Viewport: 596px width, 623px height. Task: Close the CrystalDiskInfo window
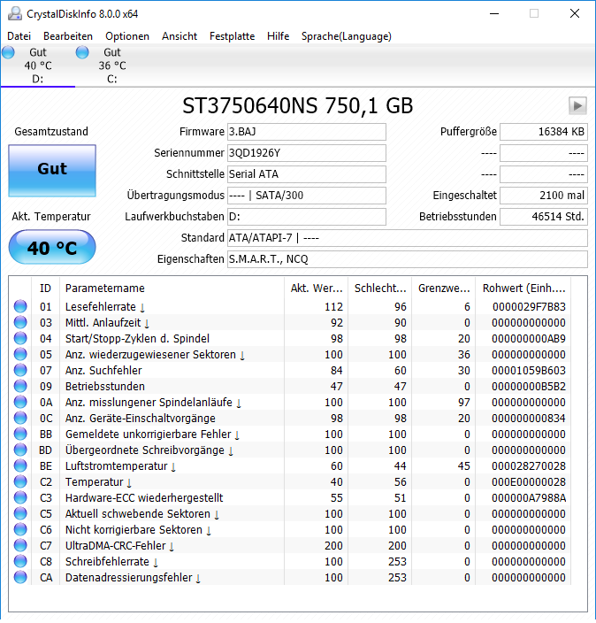pos(574,13)
